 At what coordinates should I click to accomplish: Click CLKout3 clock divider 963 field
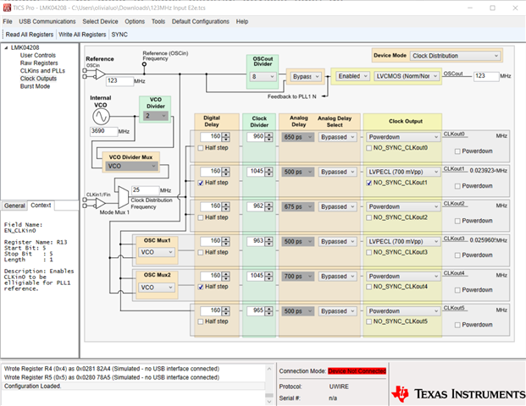coord(256,241)
